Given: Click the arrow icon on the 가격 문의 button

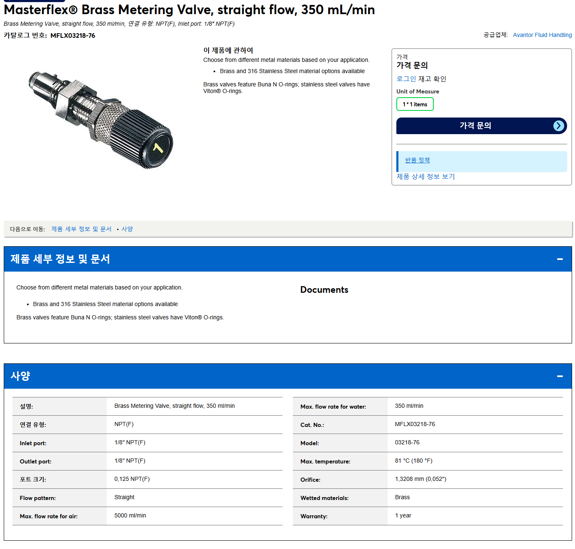Looking at the screenshot, I should (x=559, y=126).
